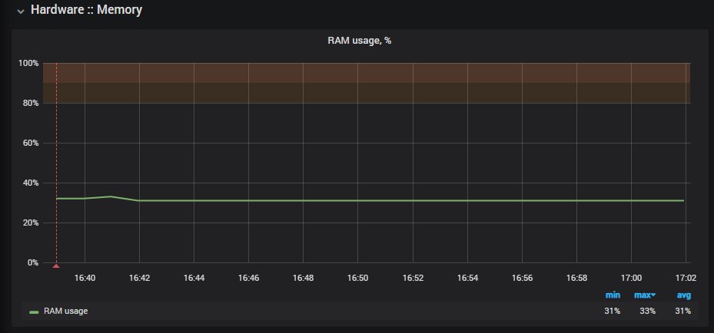Image resolution: width=714 pixels, height=333 pixels.
Task: Click the 16:48 time axis label
Action: pos(304,278)
